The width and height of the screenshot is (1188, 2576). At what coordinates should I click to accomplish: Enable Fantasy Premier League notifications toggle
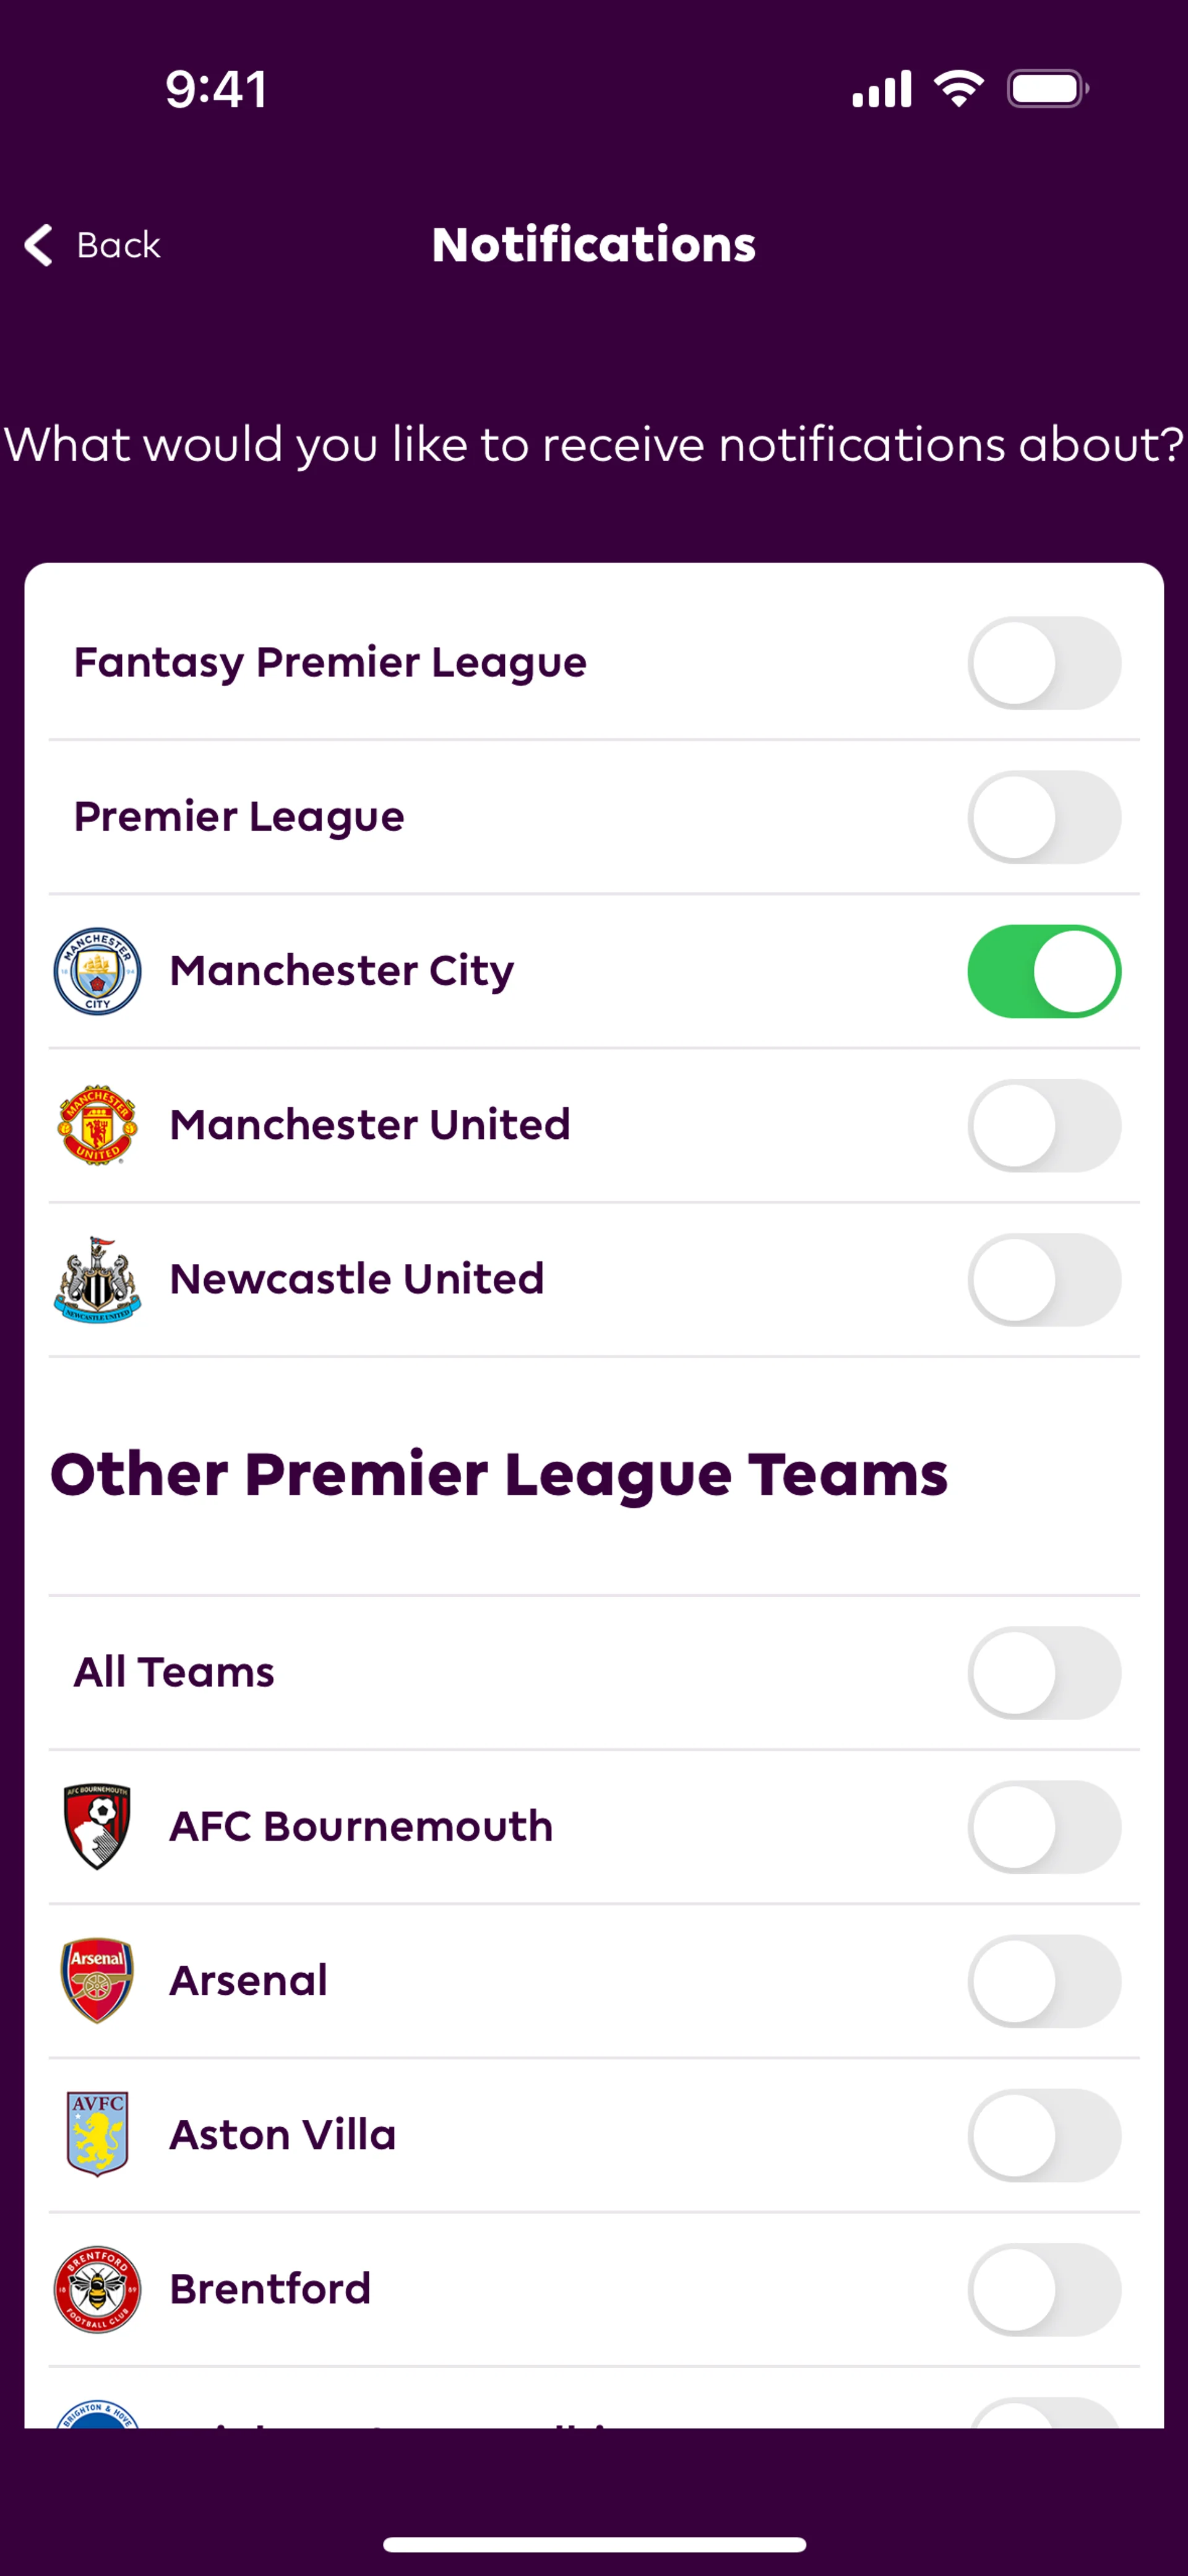coord(1043,663)
